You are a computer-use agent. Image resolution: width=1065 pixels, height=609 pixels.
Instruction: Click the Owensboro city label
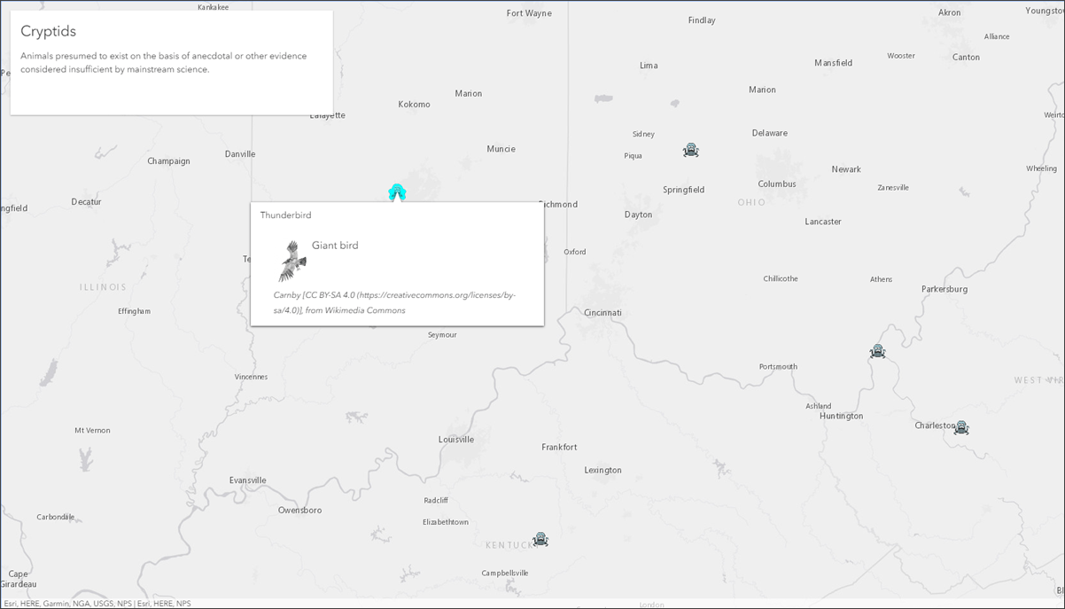tap(299, 510)
